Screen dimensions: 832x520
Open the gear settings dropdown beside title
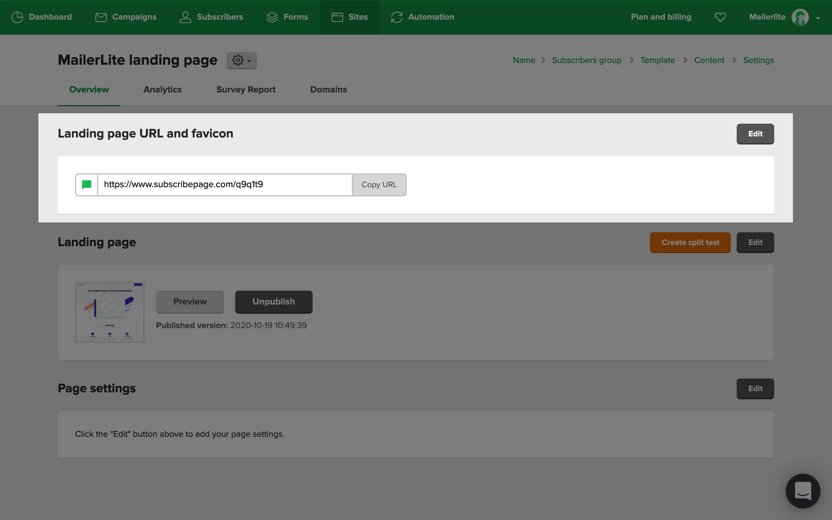coord(241,61)
